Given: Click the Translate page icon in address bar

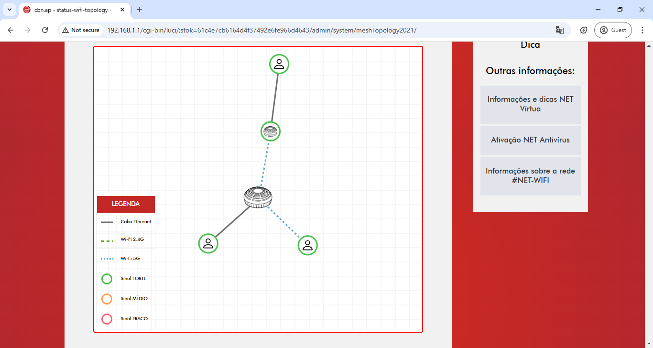Looking at the screenshot, I should pos(559,30).
